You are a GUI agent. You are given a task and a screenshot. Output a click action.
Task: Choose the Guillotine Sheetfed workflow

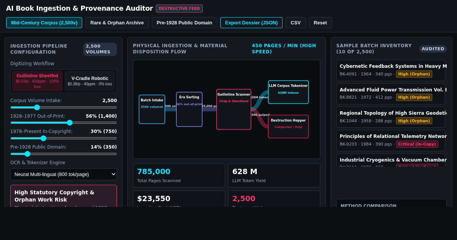tap(37, 81)
